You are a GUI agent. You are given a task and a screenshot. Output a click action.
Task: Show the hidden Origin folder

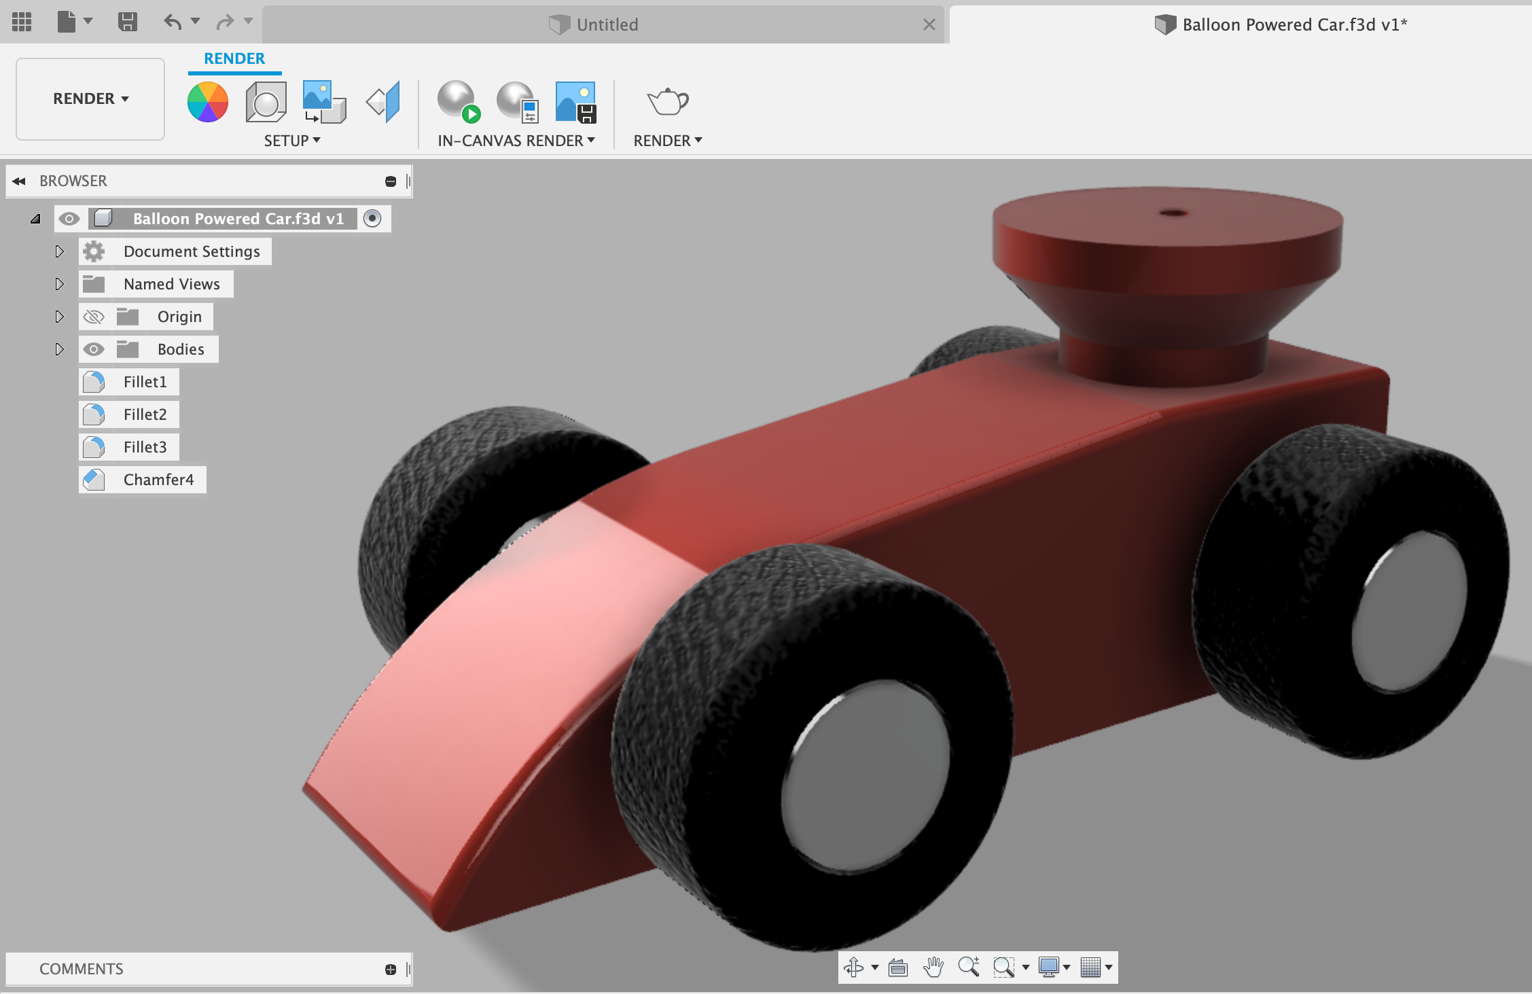(x=94, y=317)
